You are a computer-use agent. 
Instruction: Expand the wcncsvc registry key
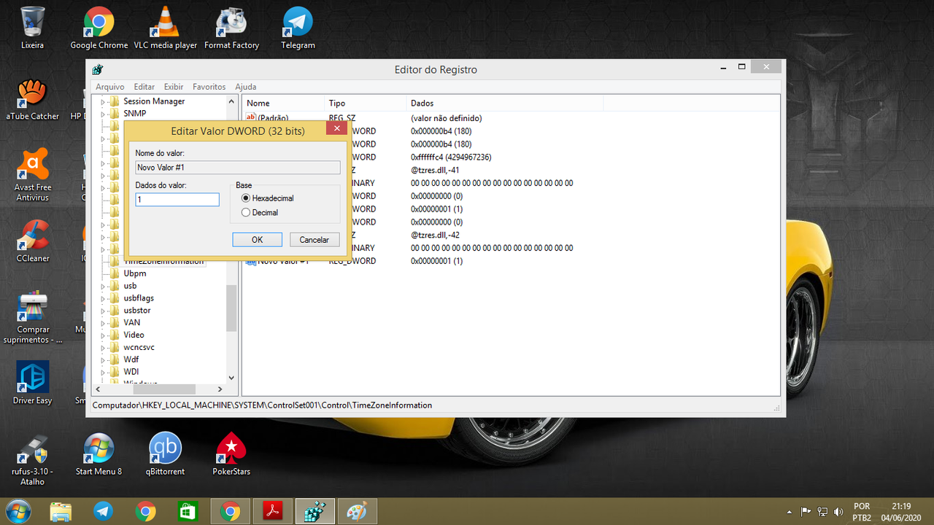(103, 348)
